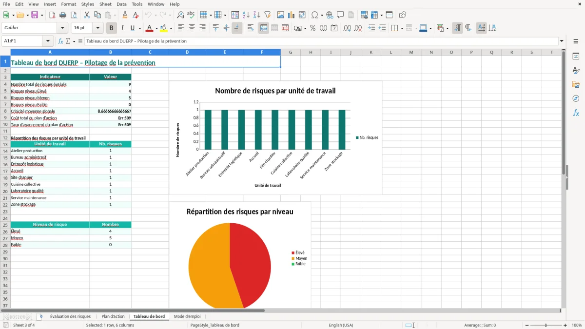Open sidebar Properties deck

(x=576, y=56)
